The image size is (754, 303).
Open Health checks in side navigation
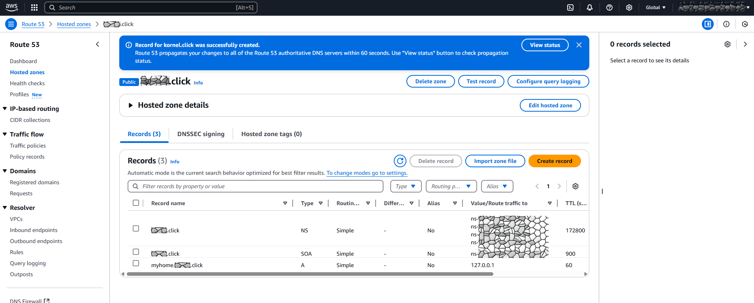27,83
